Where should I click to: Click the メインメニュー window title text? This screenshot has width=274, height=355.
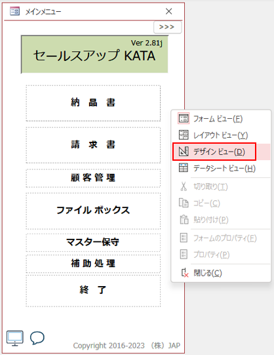pos(43,12)
